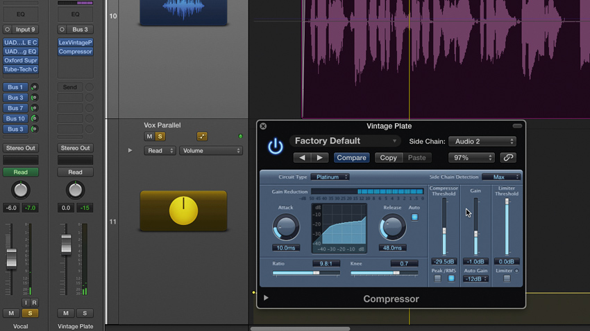Click the Stereo Out button on the Vocal channel

[21, 148]
